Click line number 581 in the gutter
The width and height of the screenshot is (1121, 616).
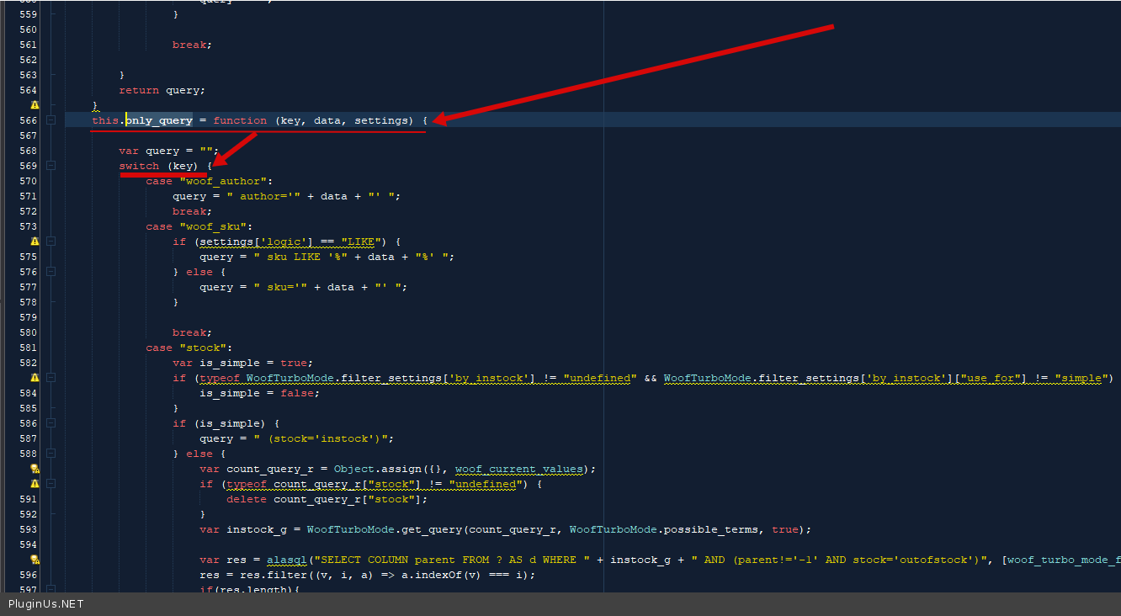click(28, 348)
